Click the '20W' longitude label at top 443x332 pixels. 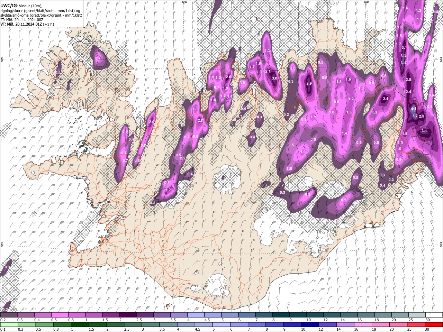click(184, 2)
